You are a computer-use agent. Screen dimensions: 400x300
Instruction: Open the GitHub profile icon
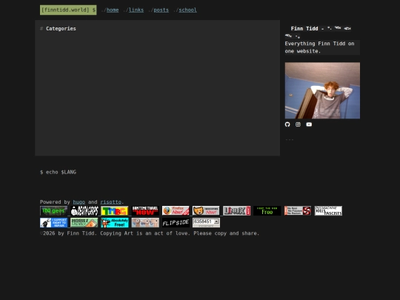(x=287, y=124)
